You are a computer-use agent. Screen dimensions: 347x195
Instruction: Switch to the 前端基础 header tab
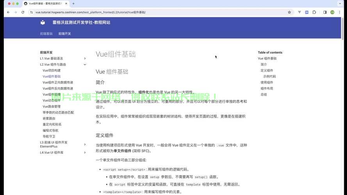coord(46,34)
